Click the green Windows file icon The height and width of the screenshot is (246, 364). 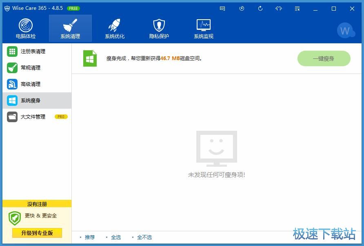pyautogui.click(x=90, y=58)
